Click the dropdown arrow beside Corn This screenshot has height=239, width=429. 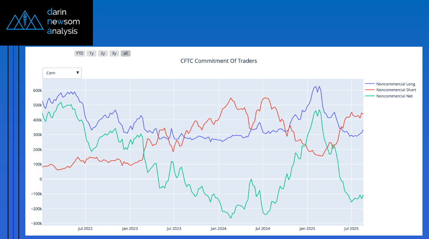point(78,73)
